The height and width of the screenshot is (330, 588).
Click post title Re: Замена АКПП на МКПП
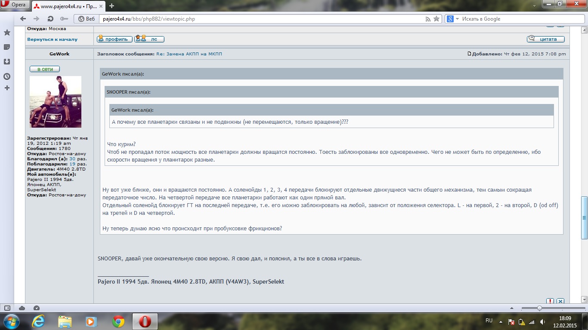coord(189,54)
